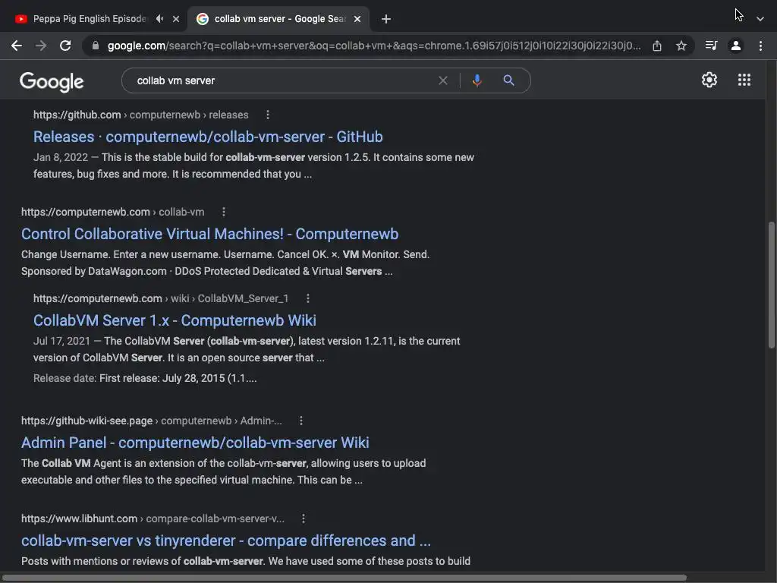Open options for libhunt.com result

point(304,518)
